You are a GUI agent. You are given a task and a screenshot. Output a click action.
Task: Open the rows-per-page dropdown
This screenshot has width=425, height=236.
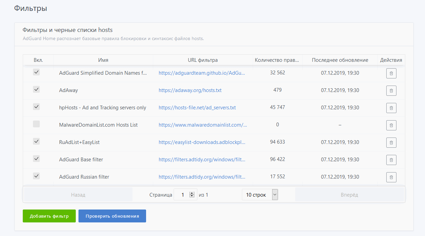pyautogui.click(x=260, y=195)
